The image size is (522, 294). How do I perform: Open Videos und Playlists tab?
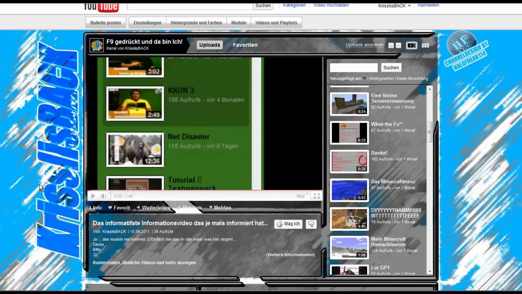[x=276, y=23]
